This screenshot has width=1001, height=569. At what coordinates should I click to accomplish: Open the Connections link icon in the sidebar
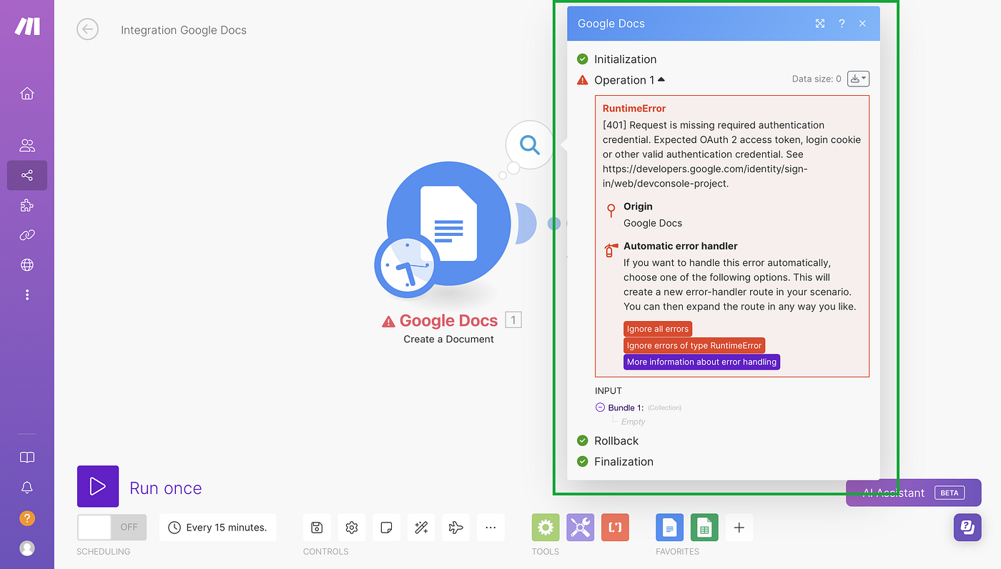(27, 235)
